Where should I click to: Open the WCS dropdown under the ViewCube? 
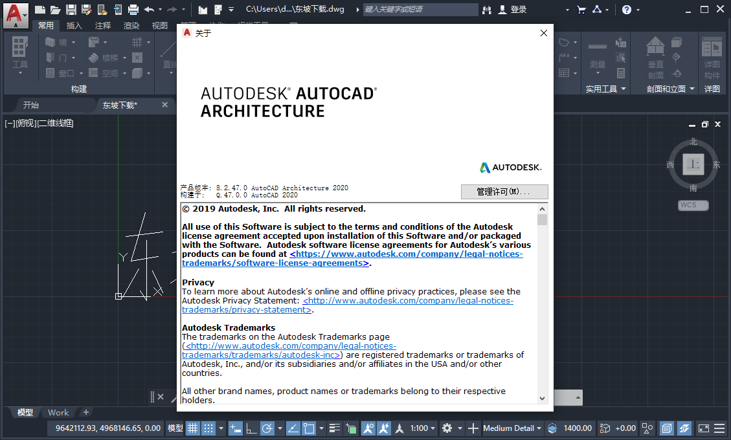pyautogui.click(x=692, y=205)
